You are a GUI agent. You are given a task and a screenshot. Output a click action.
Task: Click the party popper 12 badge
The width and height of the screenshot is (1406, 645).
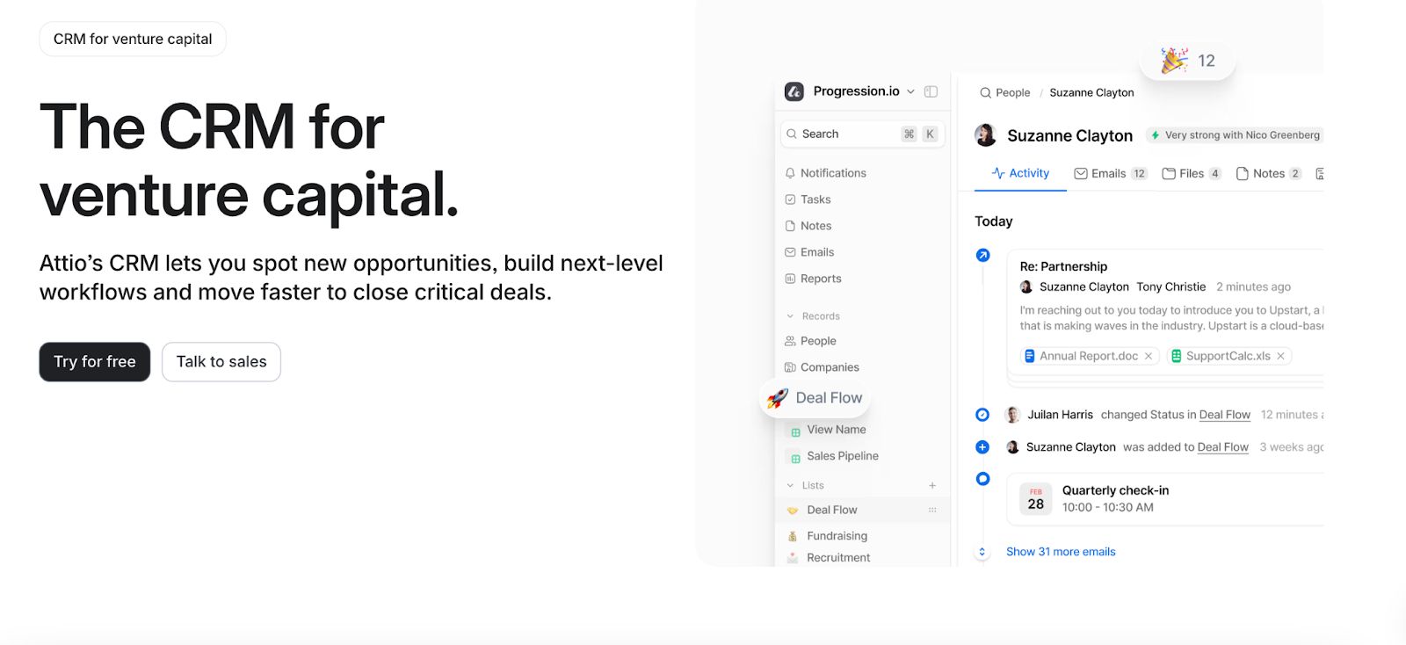(1187, 61)
